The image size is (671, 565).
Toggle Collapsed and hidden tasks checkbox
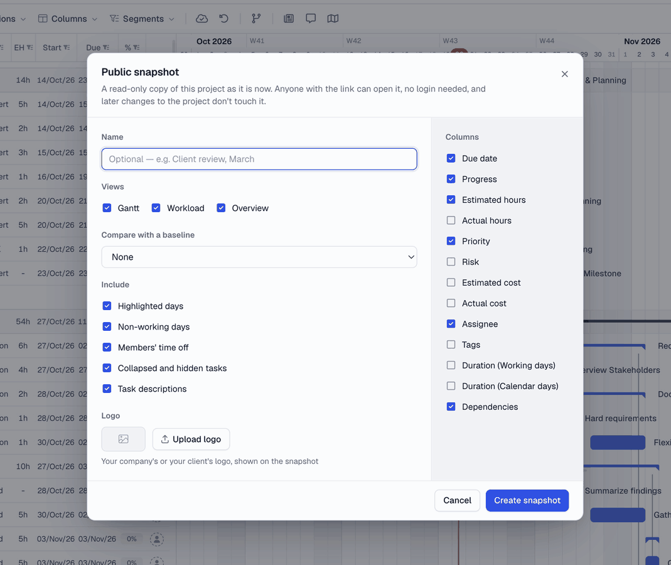click(x=107, y=368)
